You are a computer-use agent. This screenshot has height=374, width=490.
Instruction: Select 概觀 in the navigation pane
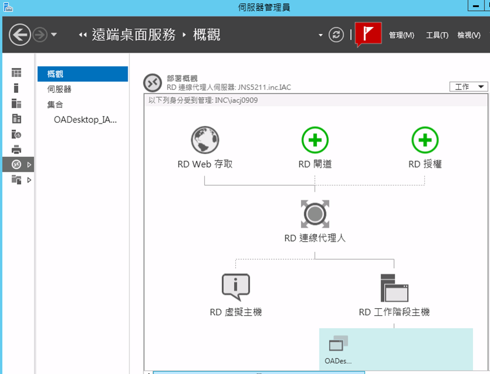[82, 74]
